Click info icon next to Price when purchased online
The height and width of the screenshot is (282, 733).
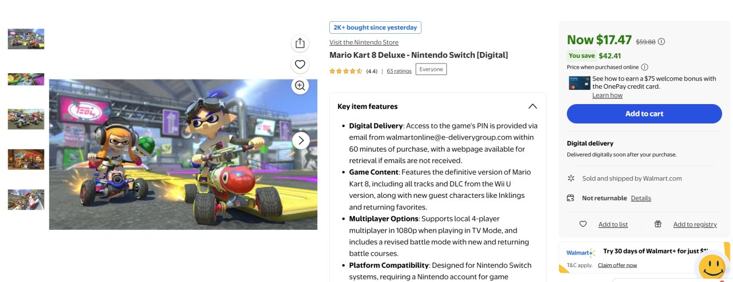pos(644,67)
